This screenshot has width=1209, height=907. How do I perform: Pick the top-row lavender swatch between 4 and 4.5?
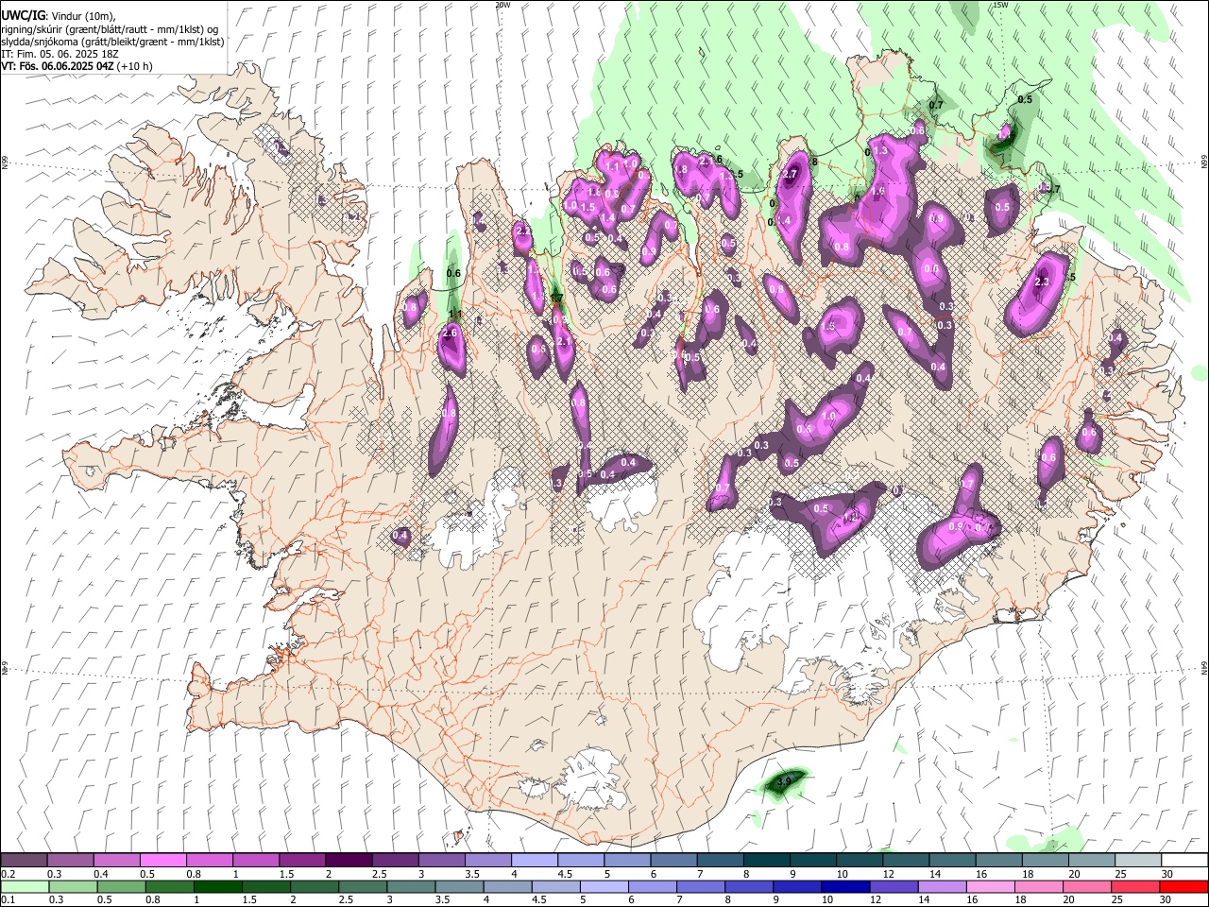click(534, 861)
